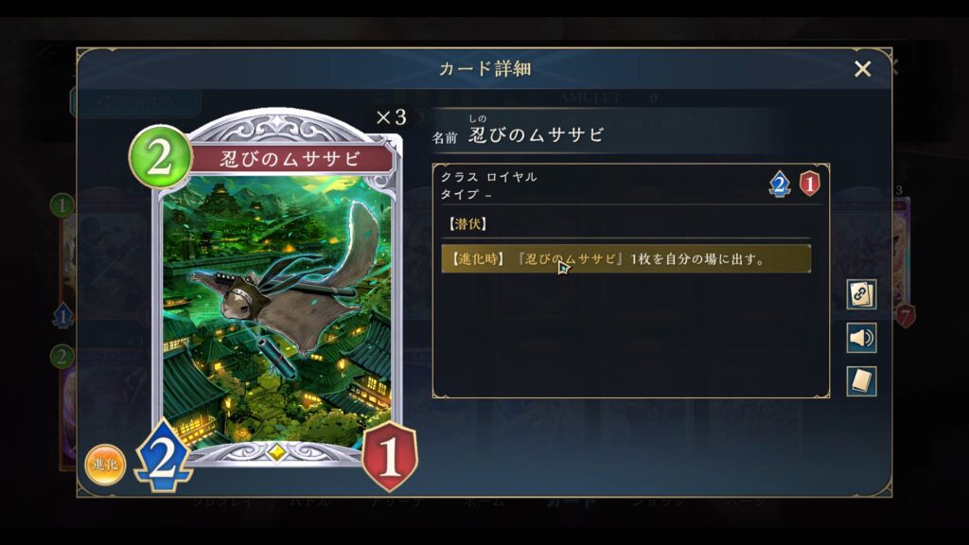Viewport: 969px width, 545px height.
Task: Select the 【進化時】 ability text row
Action: point(626,259)
